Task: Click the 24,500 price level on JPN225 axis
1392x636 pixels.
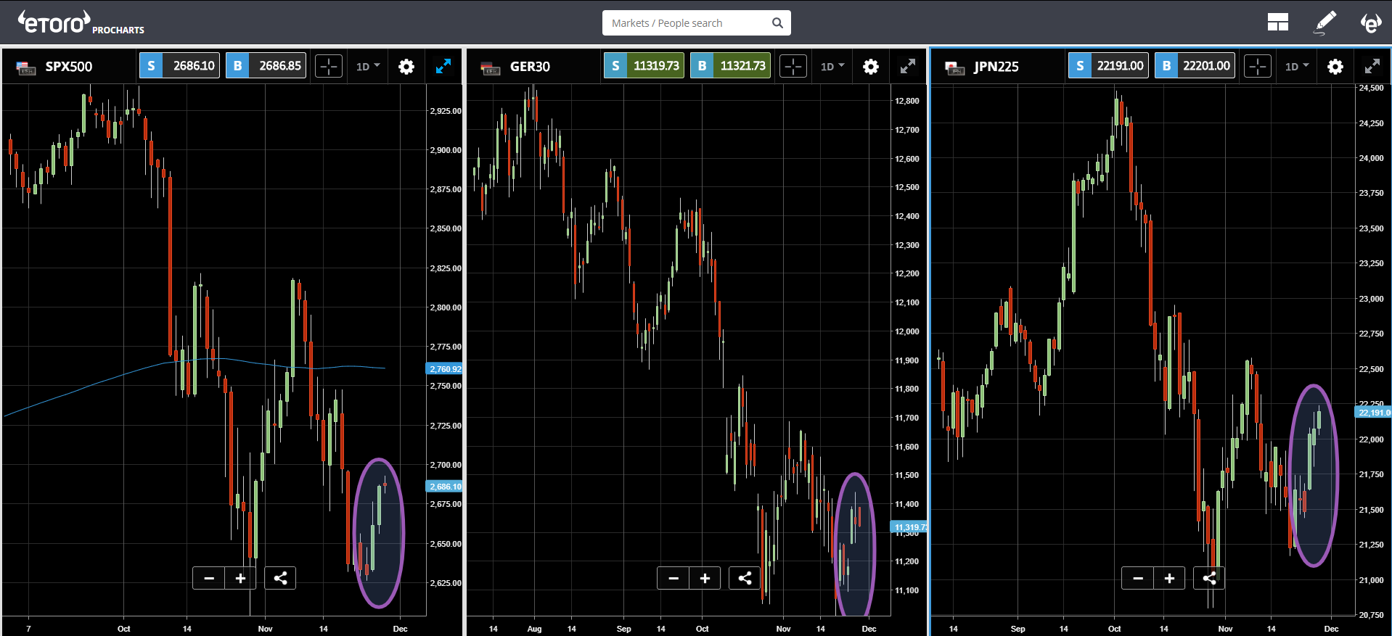Action: 1371,88
